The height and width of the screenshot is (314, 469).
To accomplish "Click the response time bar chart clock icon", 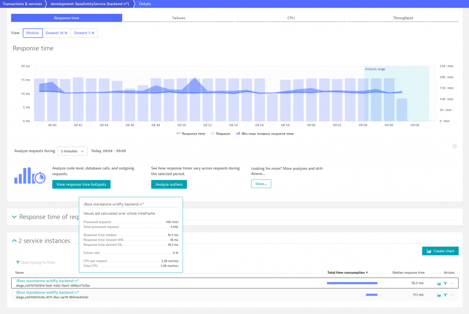I will [30, 175].
